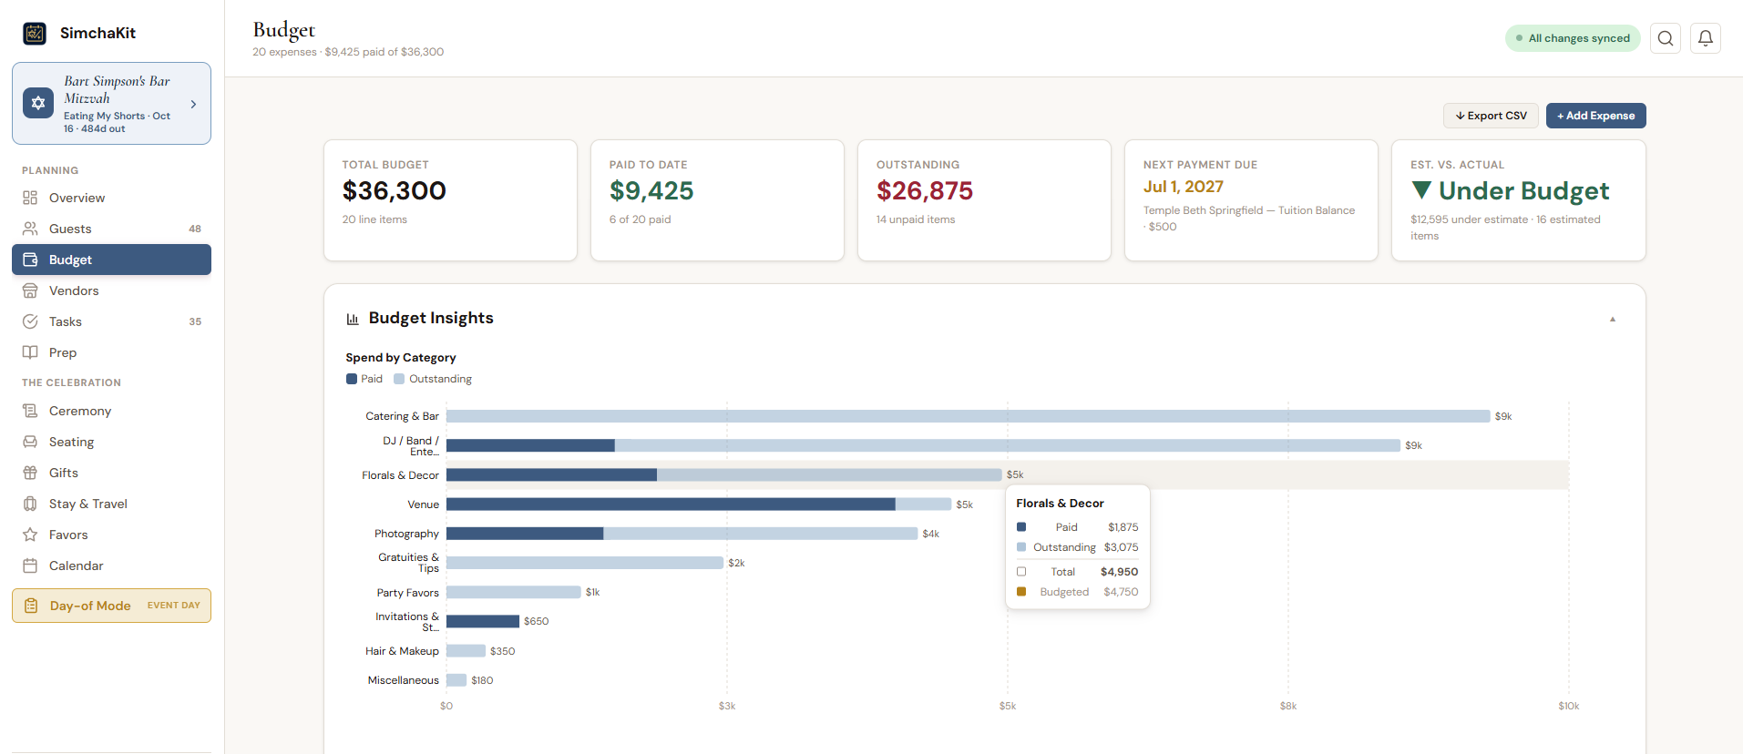Click the Invitations $650 paid bar
The width and height of the screenshot is (1743, 754).
[483, 621]
